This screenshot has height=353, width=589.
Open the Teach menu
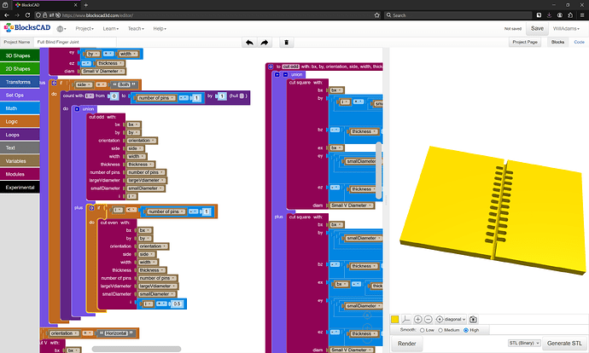tap(136, 28)
